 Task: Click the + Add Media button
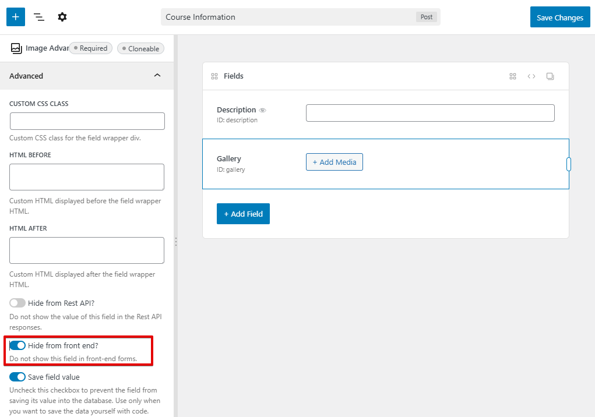pyautogui.click(x=334, y=162)
